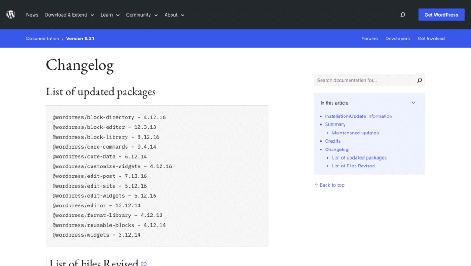Jump to List of updated packages link
The height and width of the screenshot is (266, 471).
[359, 158]
